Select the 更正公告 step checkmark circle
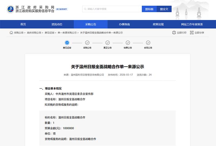 (x=107, y=43)
